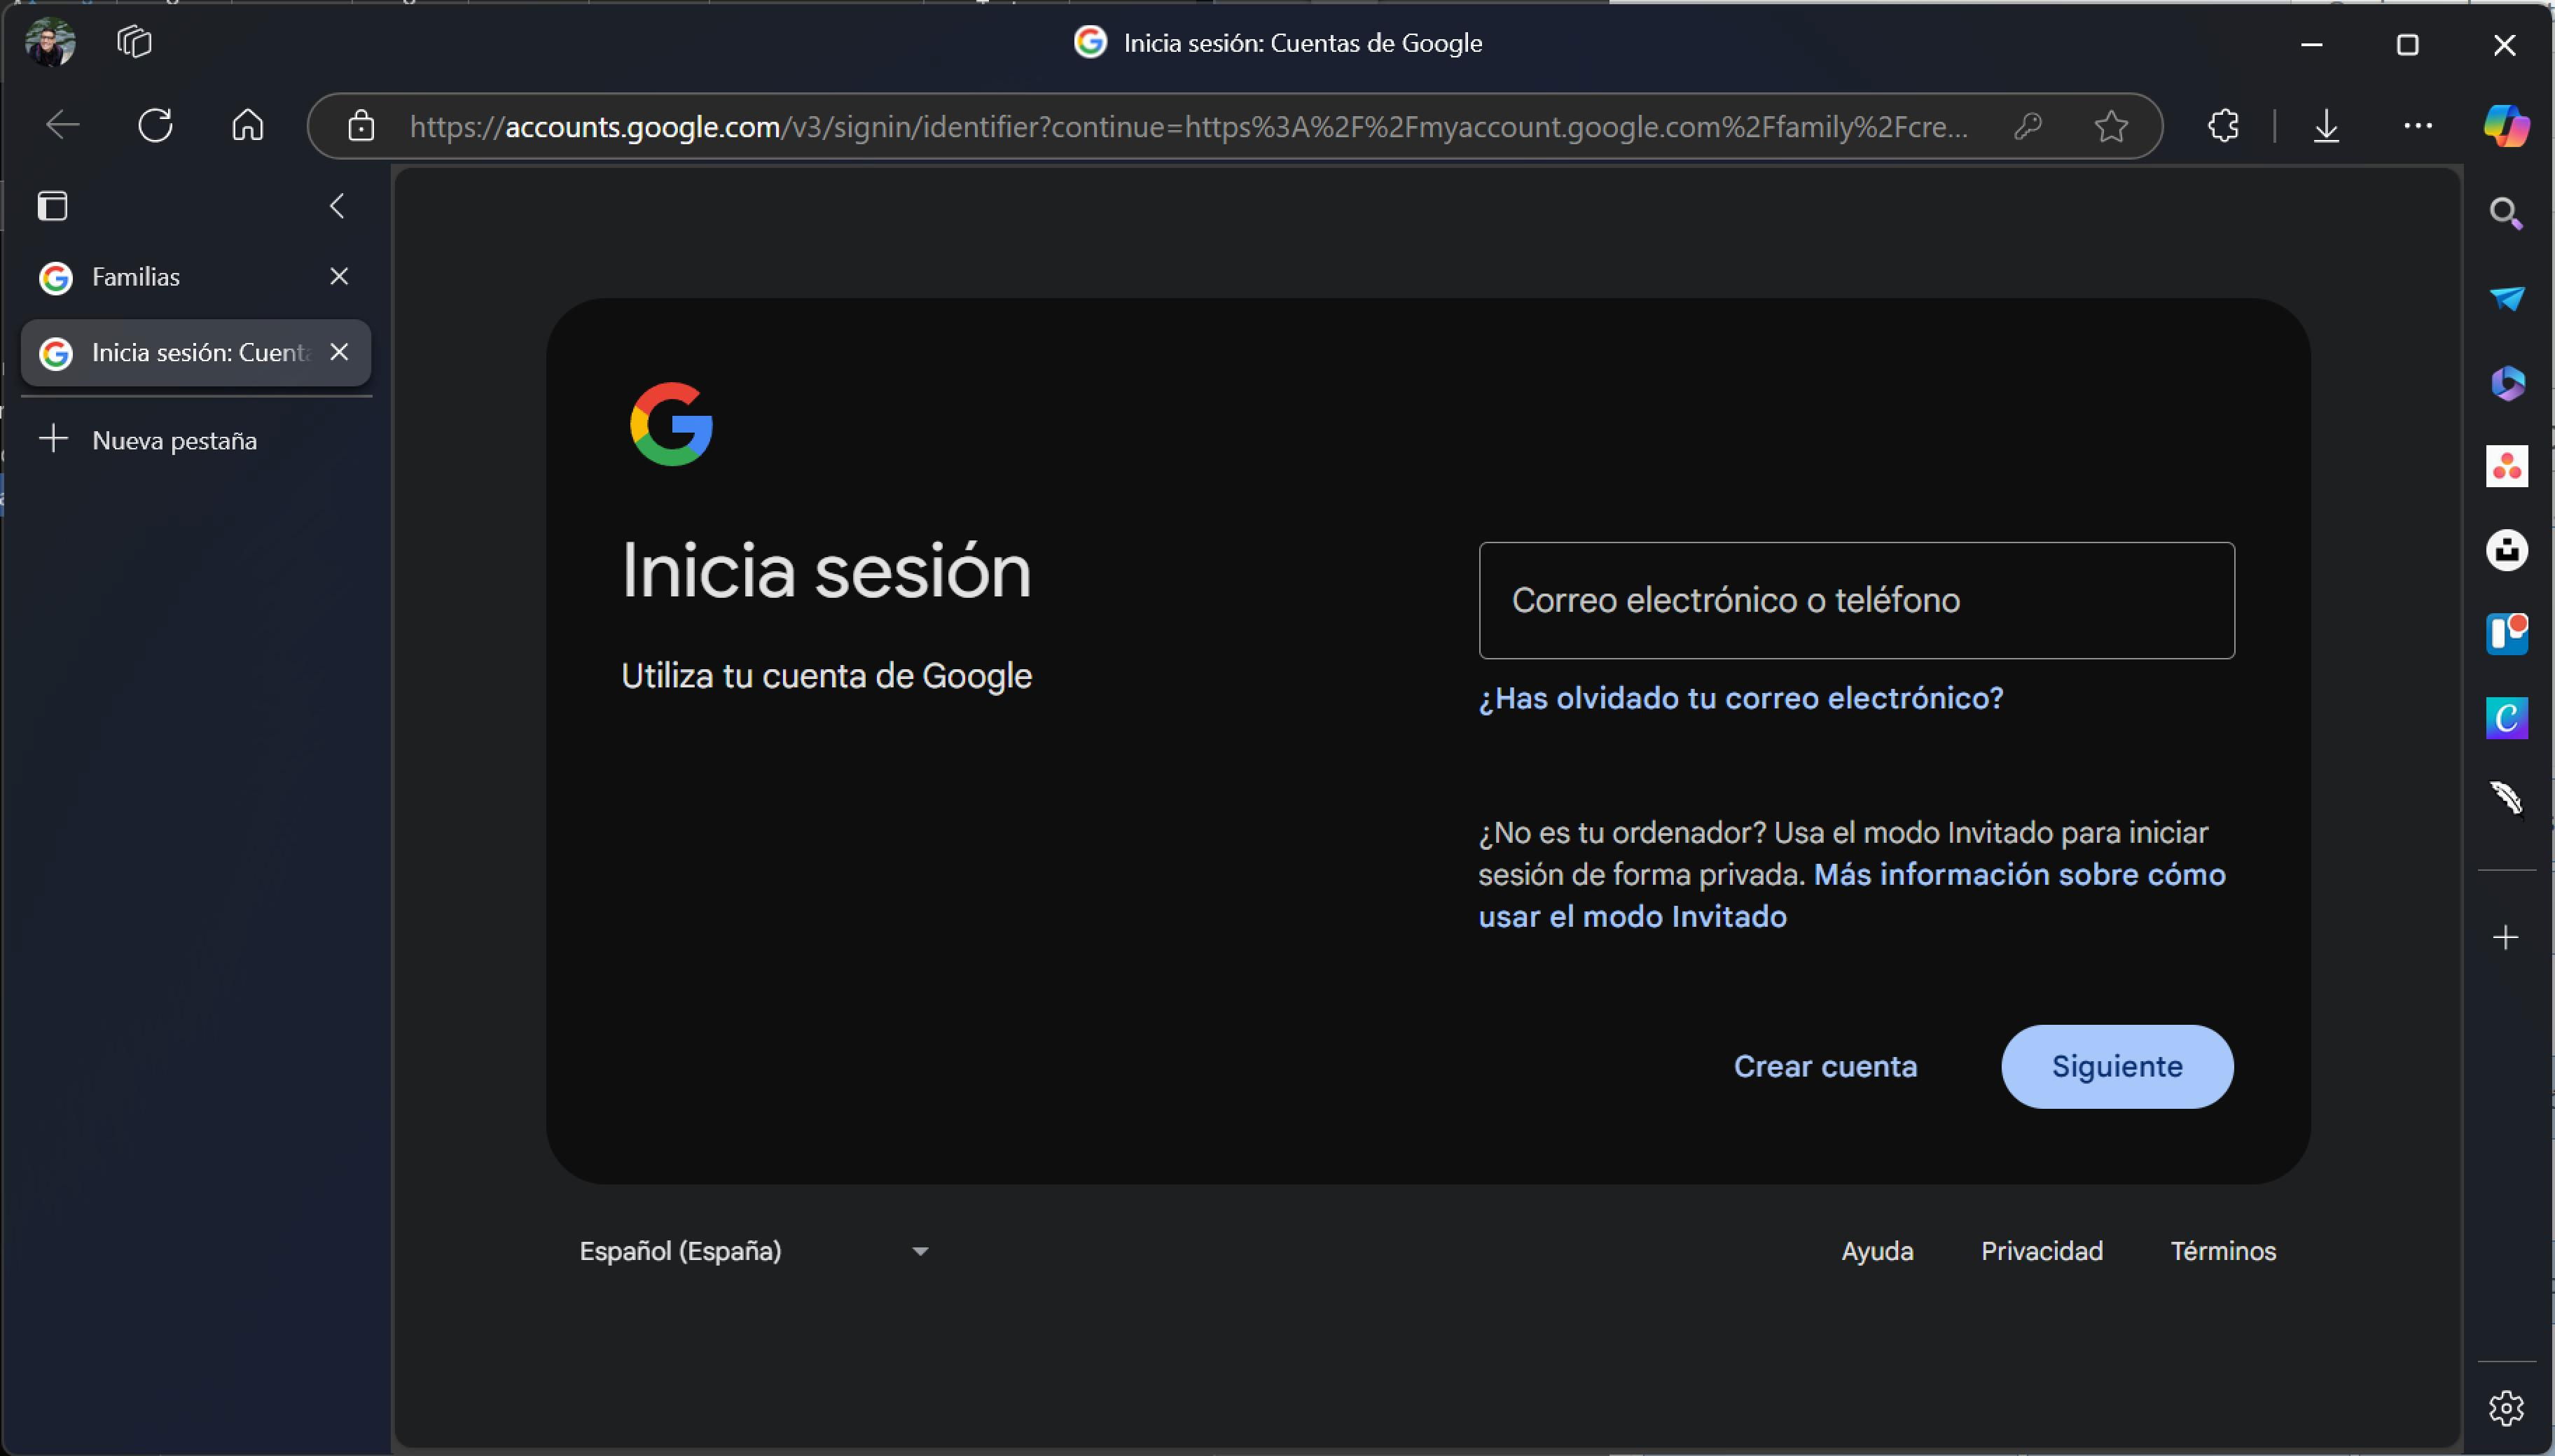Image resolution: width=2555 pixels, height=1456 pixels.
Task: Open the Extensions puzzle icon
Action: pyautogui.click(x=2223, y=126)
